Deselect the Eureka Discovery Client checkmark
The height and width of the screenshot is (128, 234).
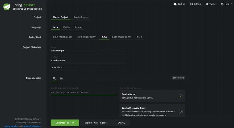(x=181, y=112)
